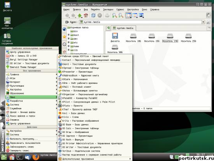
Task: Open K3b CD and DVD burning entry
Action: pyautogui.click(x=32, y=56)
